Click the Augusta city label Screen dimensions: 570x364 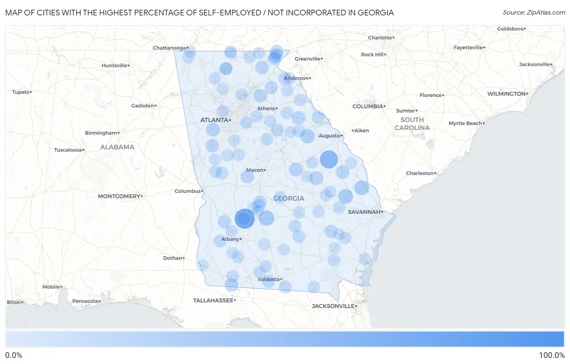329,136
